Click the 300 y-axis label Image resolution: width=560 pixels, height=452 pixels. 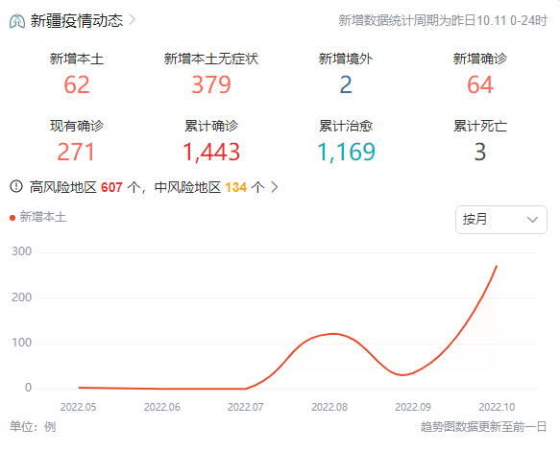pos(22,251)
